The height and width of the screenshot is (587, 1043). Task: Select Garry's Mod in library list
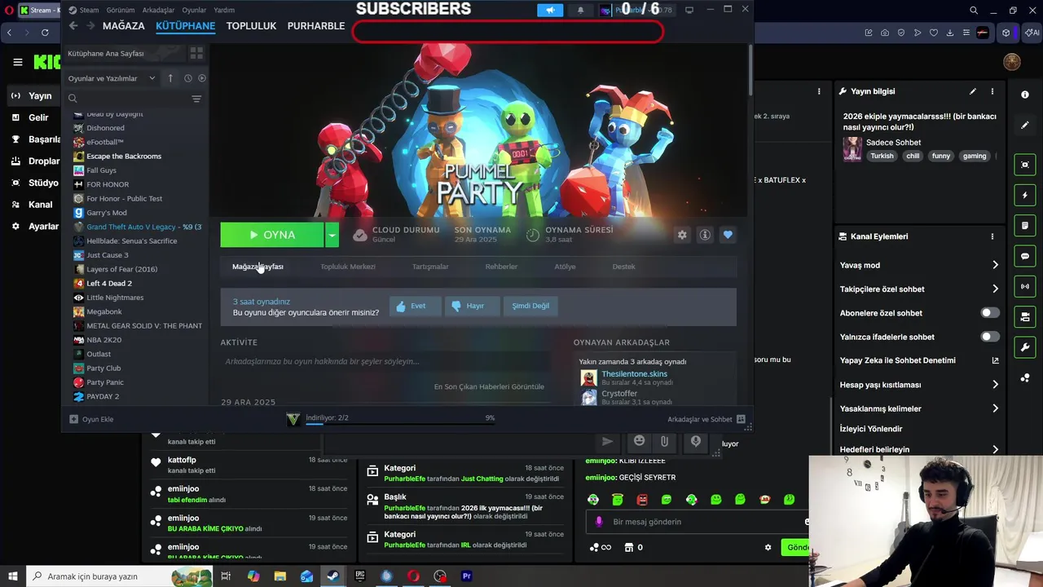(107, 213)
